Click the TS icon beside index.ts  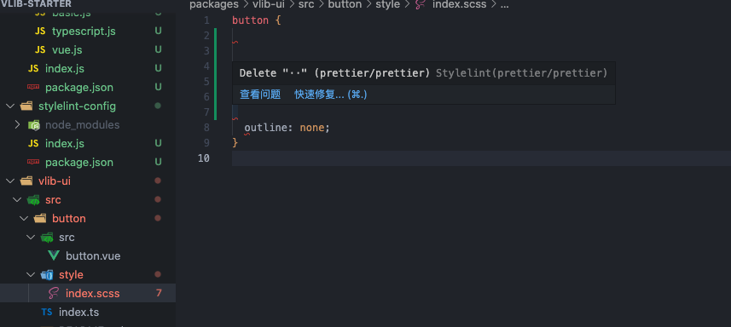(47, 313)
